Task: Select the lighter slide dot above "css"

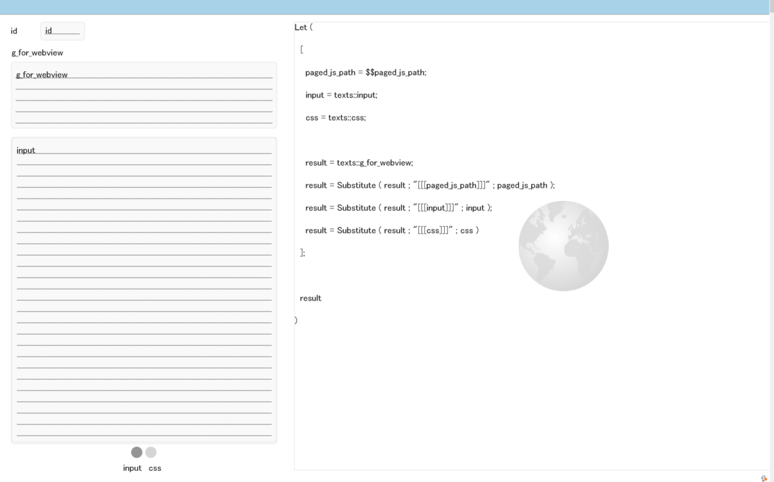Action: coord(150,452)
